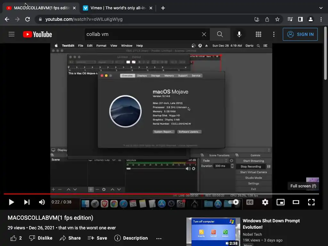This screenshot has height=246, width=328.
Task: Clear the search query
Action: 204,34
